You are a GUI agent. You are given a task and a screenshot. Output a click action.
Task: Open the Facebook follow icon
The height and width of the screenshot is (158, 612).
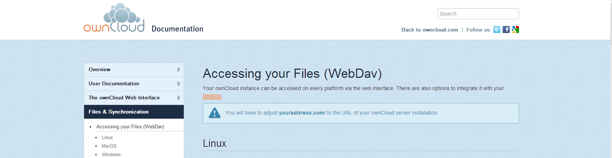click(x=506, y=30)
